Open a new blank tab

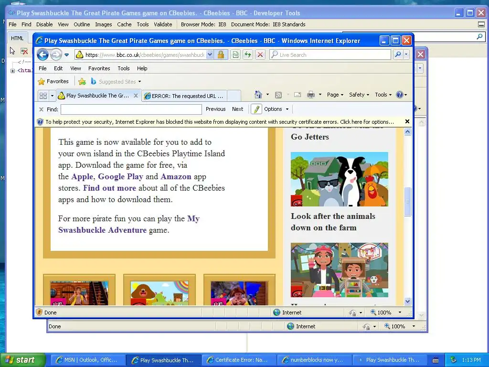[234, 96]
